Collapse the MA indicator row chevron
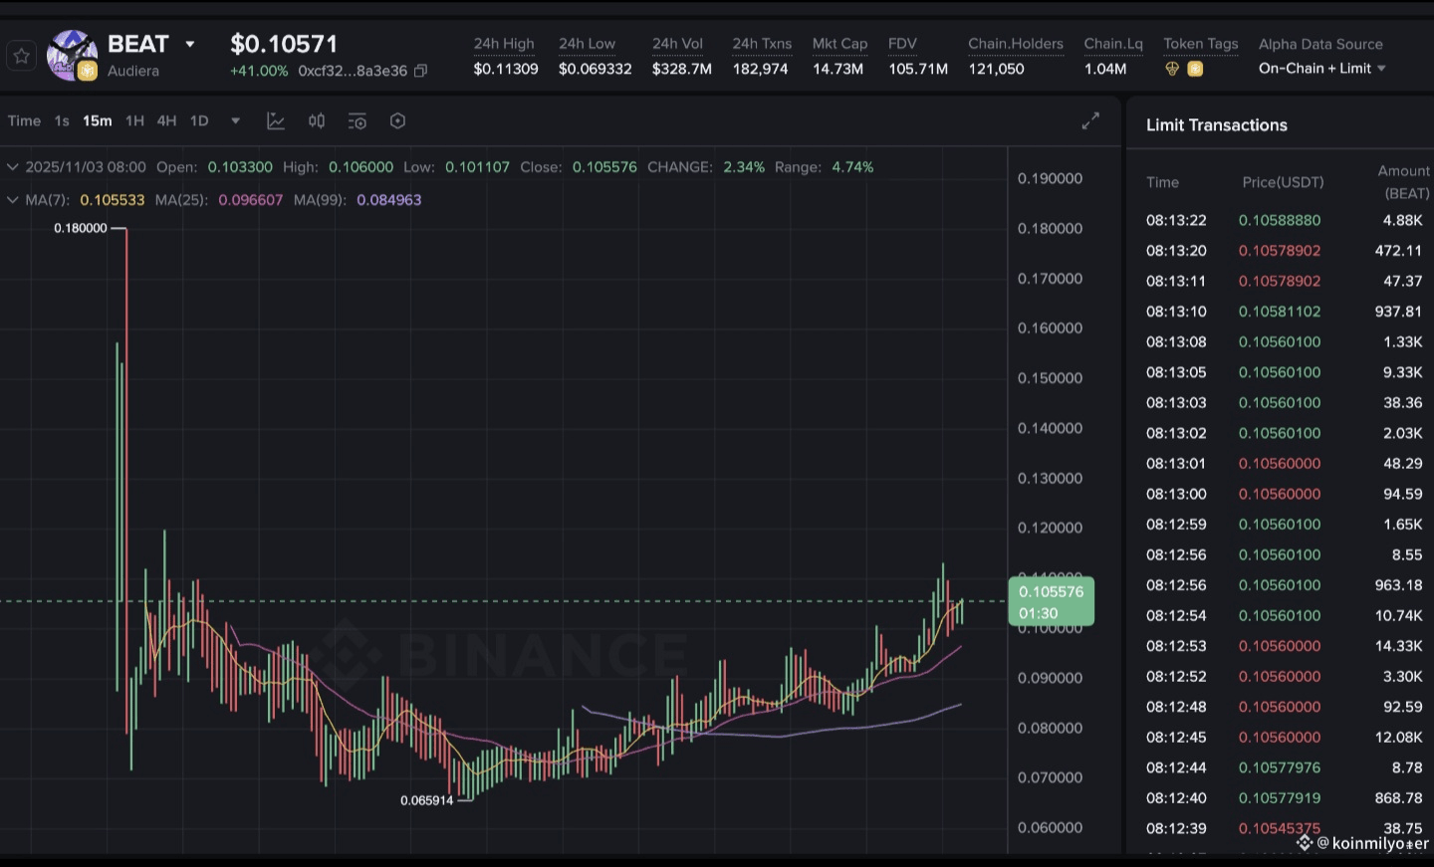The height and width of the screenshot is (867, 1434). (x=13, y=200)
